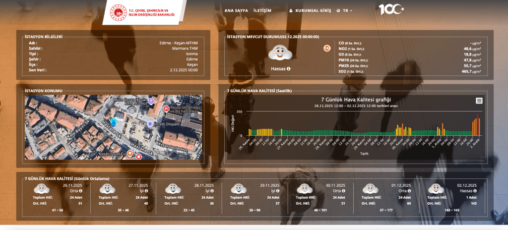Open the İletişim menu item

[x=262, y=10]
